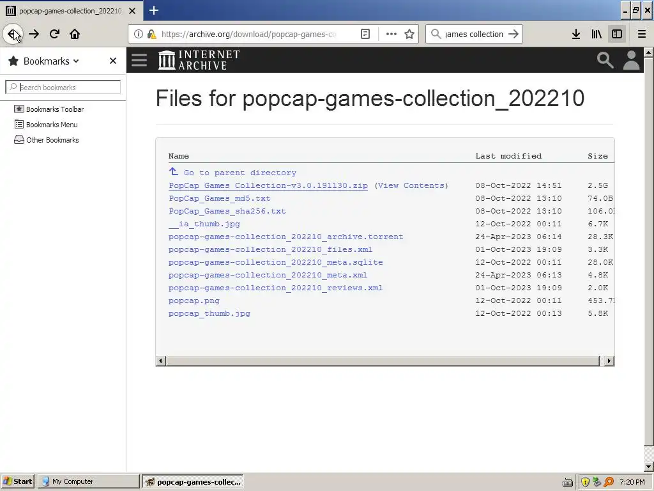This screenshot has width=654, height=491.
Task: Click the 7:20 PM system clock
Action: 632,482
